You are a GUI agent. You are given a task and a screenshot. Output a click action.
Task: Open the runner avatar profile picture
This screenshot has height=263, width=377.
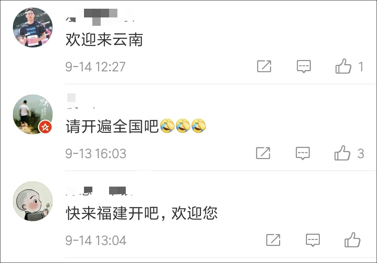33,28
